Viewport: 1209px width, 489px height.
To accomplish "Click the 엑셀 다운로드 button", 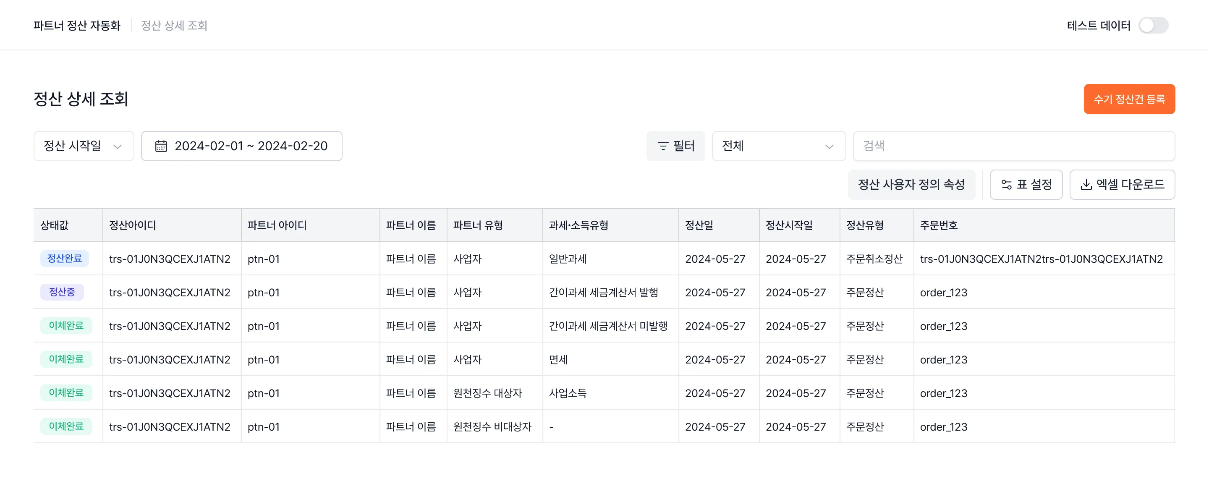I will point(1122,184).
